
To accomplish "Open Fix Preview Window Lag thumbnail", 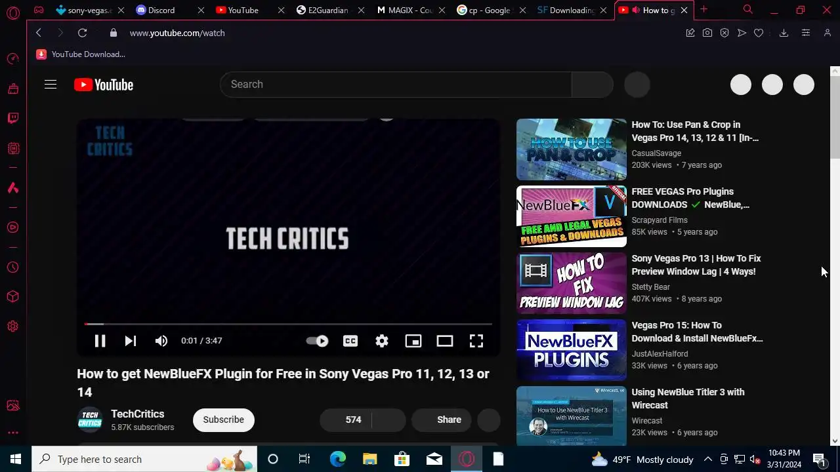I will 572,283.
